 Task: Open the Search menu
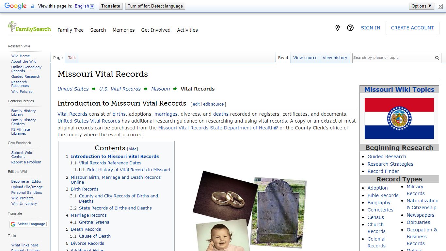tap(98, 30)
